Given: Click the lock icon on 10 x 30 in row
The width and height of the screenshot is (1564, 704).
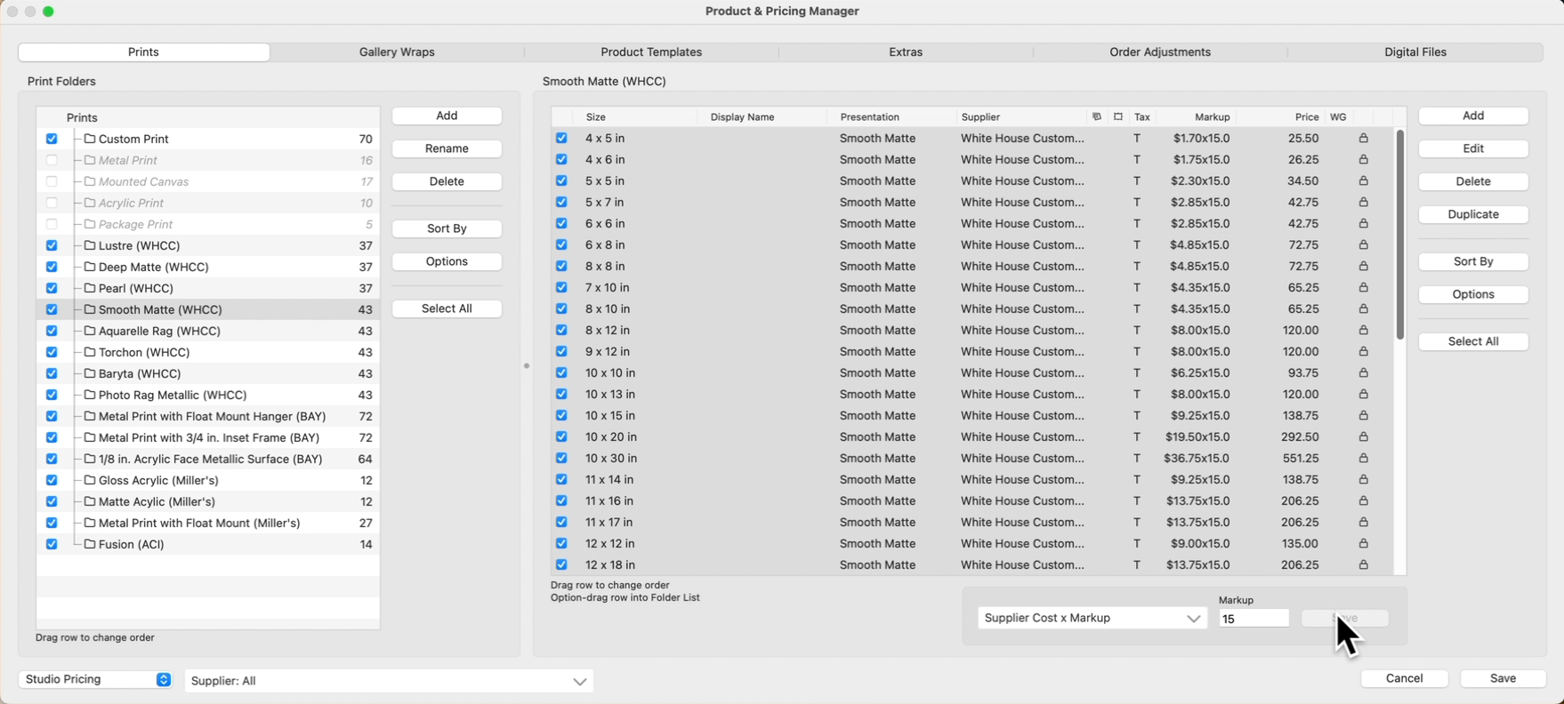Looking at the screenshot, I should click(x=1363, y=459).
